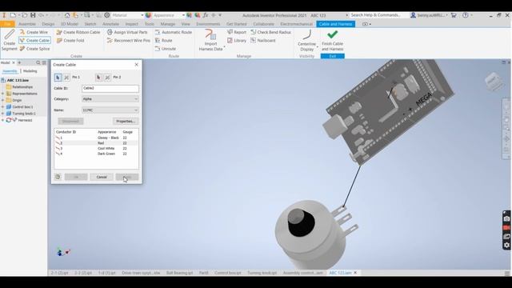Screen dimensions: 512x288
Task: Toggle the Pin 2 select arrow button
Action: [98, 78]
